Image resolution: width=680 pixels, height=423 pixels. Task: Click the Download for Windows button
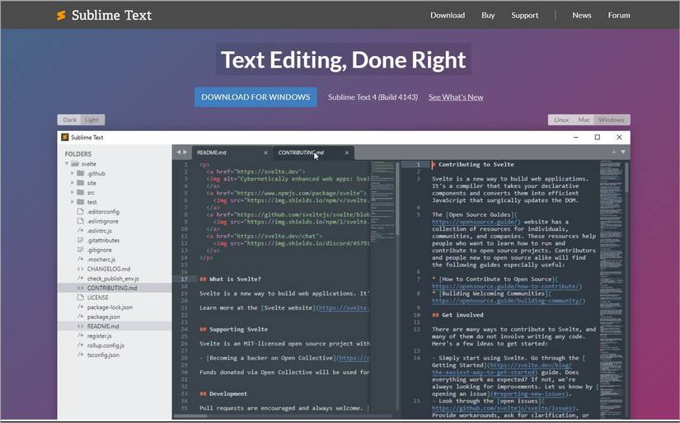coord(256,97)
